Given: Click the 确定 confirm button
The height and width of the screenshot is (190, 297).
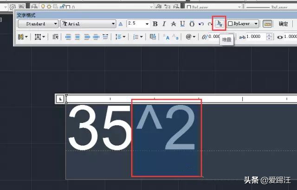Looking at the screenshot, I should (283, 24).
